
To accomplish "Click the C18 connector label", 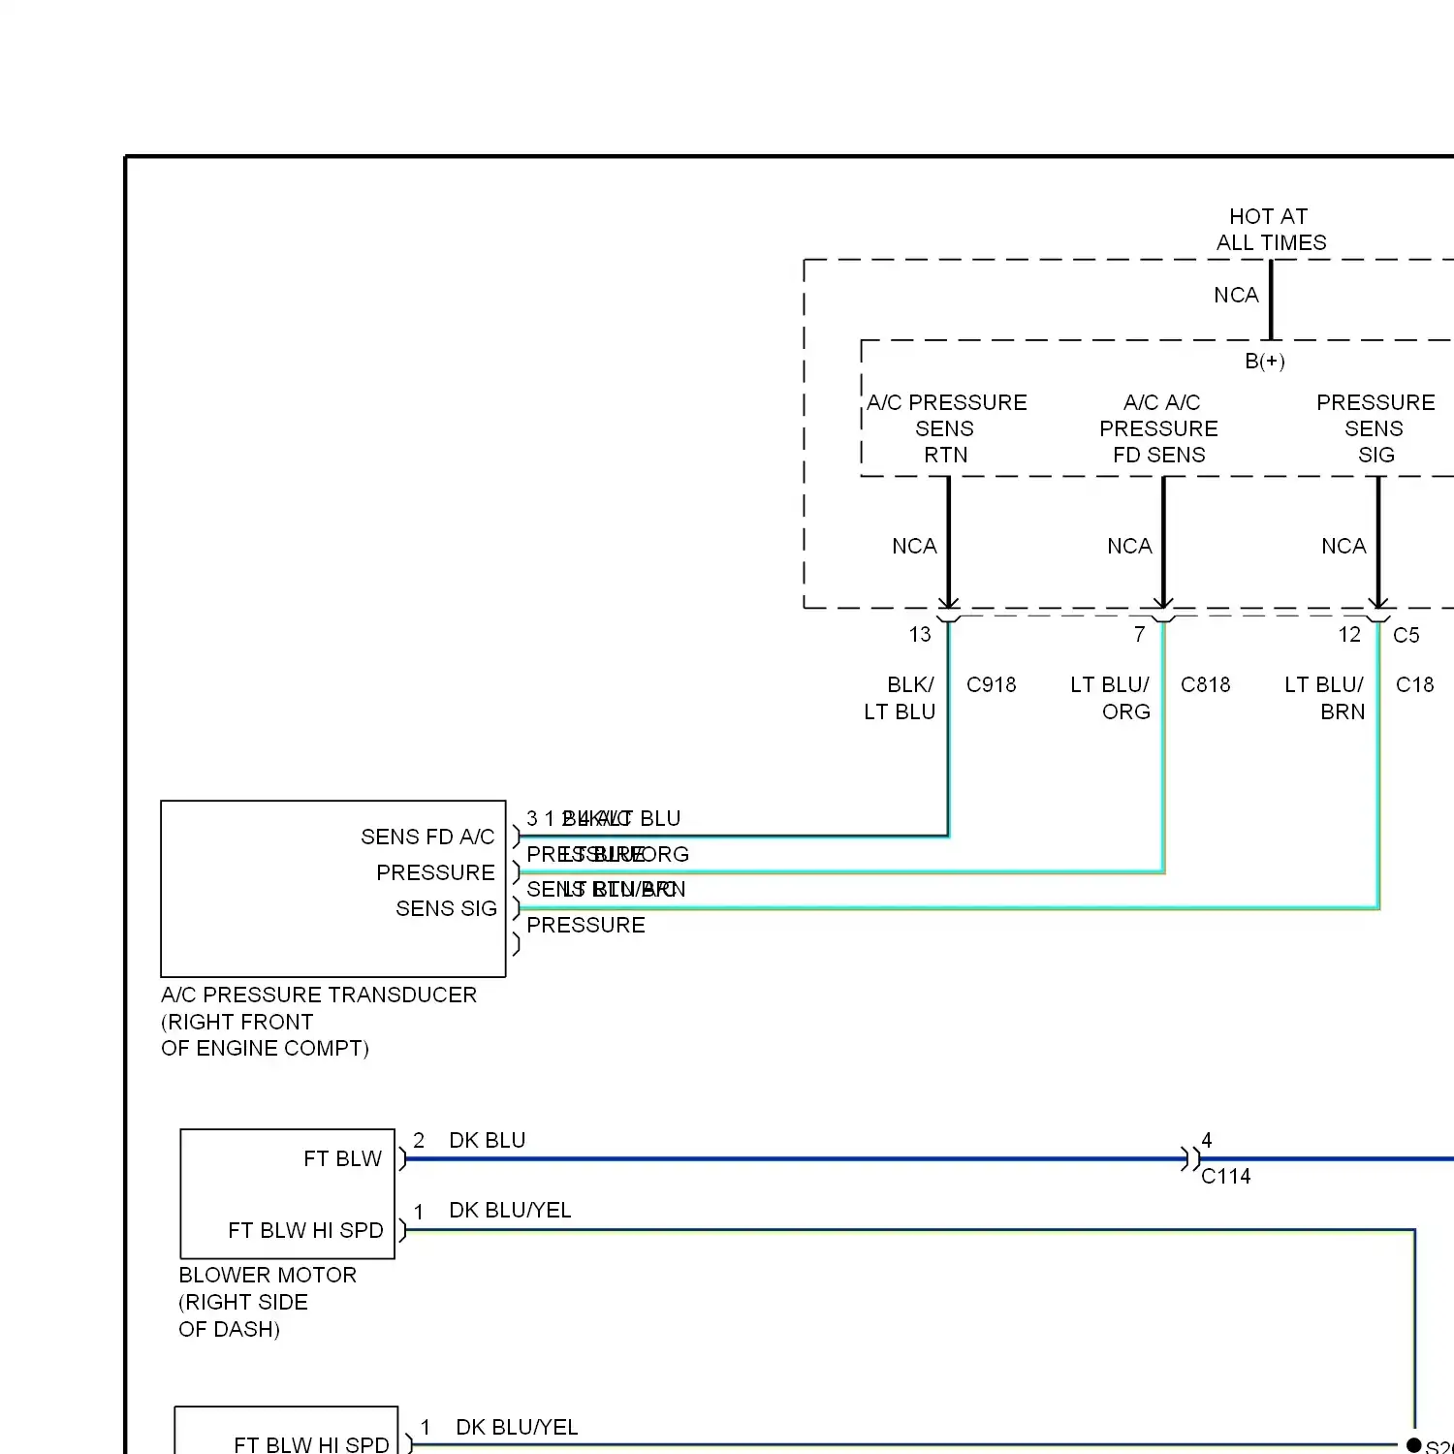I will (1415, 685).
